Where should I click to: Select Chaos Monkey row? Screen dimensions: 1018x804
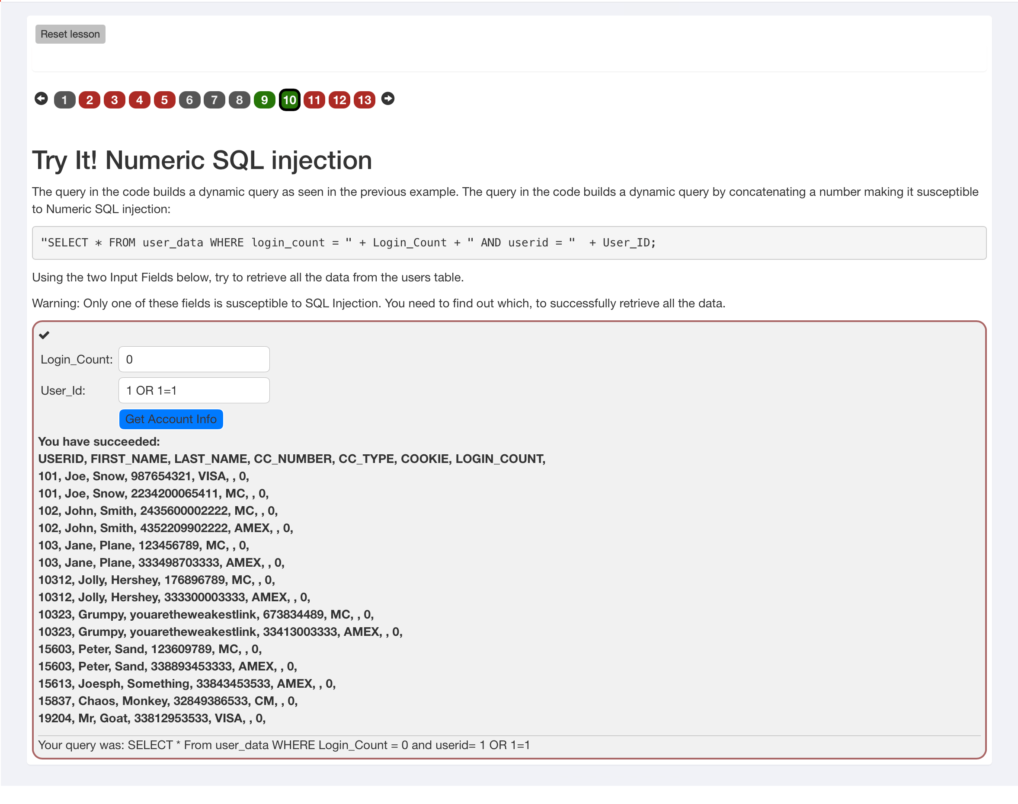point(168,701)
